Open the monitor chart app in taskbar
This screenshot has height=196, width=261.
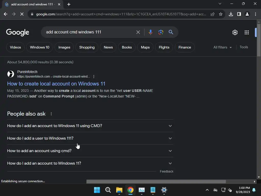(x=142, y=190)
